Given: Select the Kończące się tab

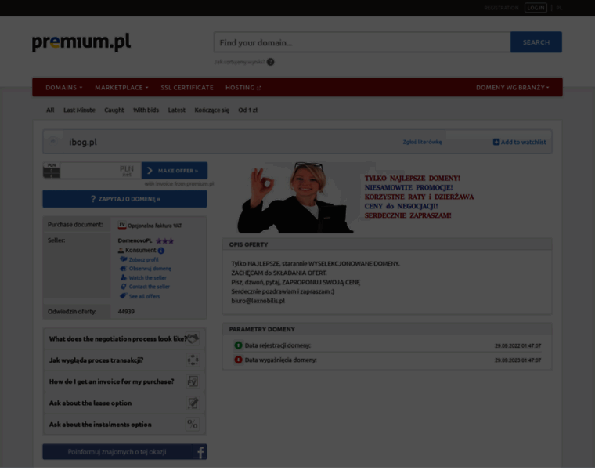Looking at the screenshot, I should point(211,110).
